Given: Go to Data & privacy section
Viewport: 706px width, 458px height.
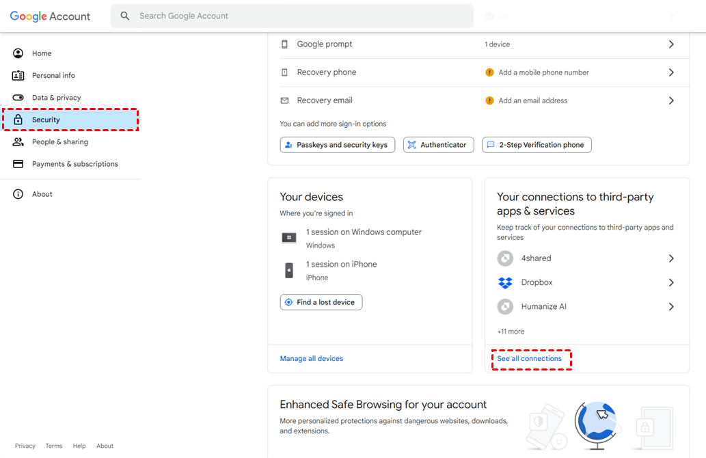Looking at the screenshot, I should pyautogui.click(x=56, y=98).
